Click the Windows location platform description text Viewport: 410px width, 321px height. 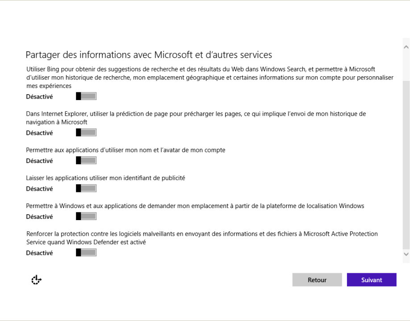pos(195,206)
